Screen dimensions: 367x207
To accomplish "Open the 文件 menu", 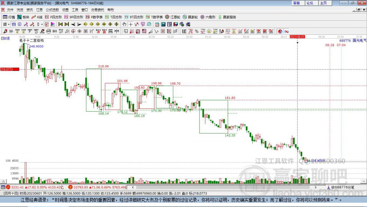I will [x=10, y=10].
